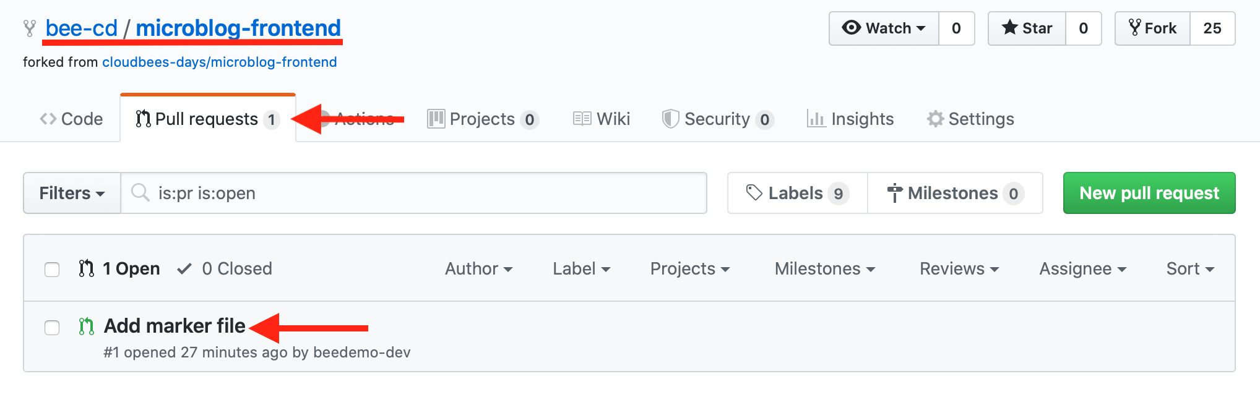Image resolution: width=1260 pixels, height=397 pixels.
Task: Open the Insights tab
Action: pyautogui.click(x=850, y=119)
